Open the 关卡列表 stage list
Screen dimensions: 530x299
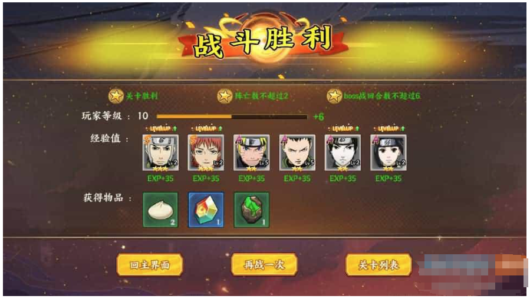pyautogui.click(x=378, y=265)
